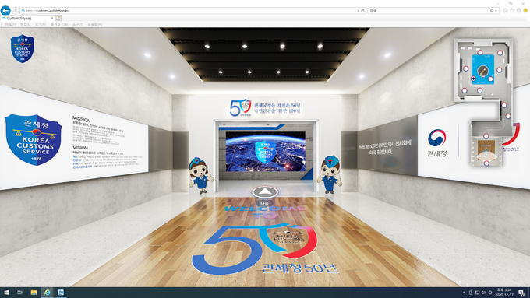Click the compass in the minimap center
Viewport: 530px width, 298px height.
tap(482, 71)
